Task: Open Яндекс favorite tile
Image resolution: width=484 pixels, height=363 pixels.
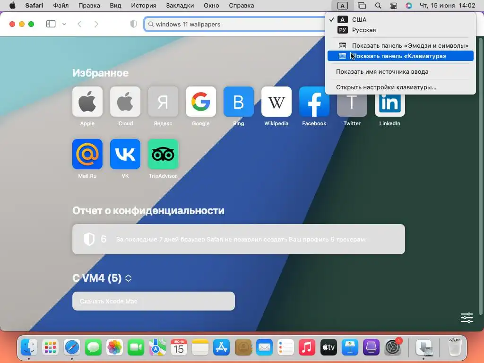Action: [163, 102]
